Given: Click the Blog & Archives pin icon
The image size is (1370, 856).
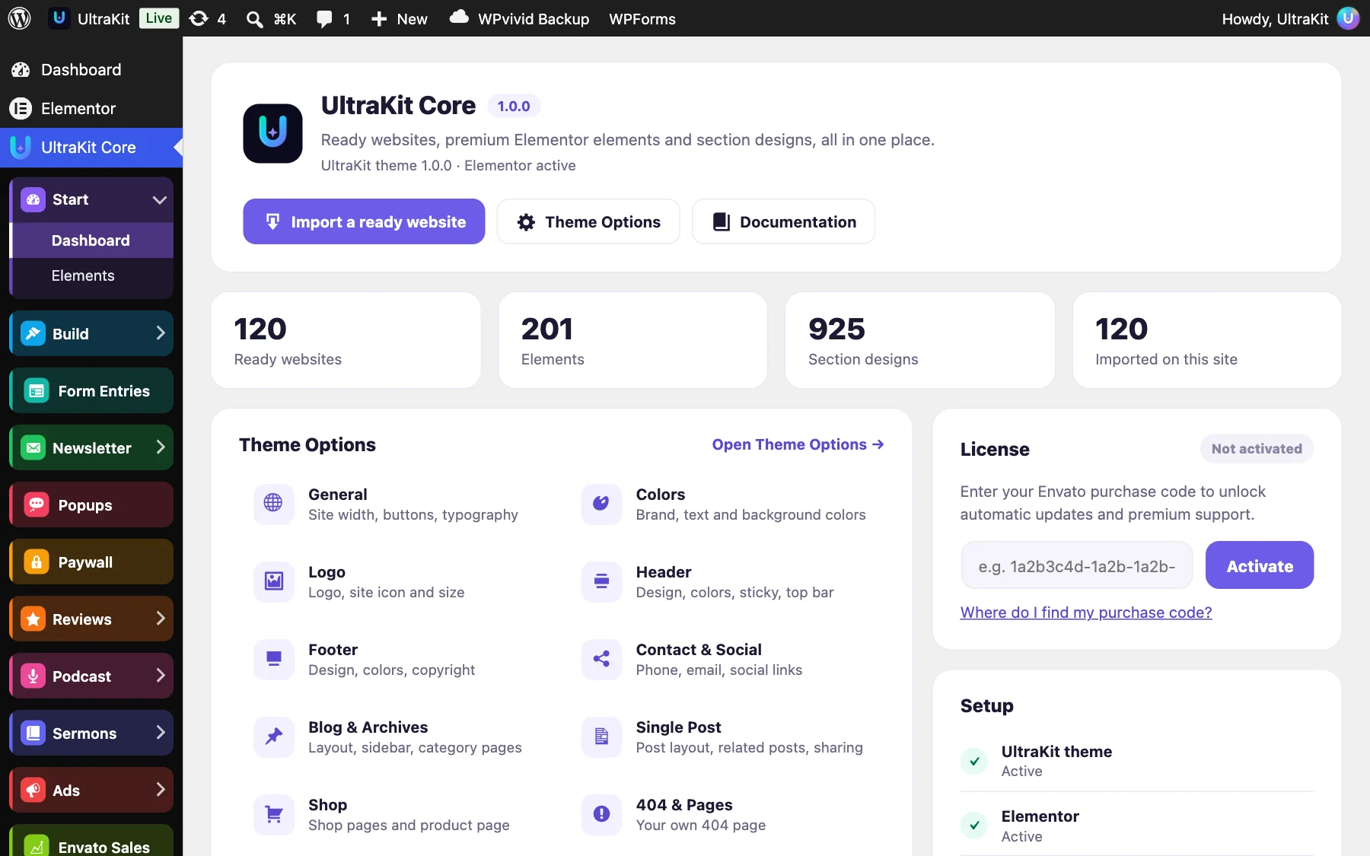Looking at the screenshot, I should point(273,737).
